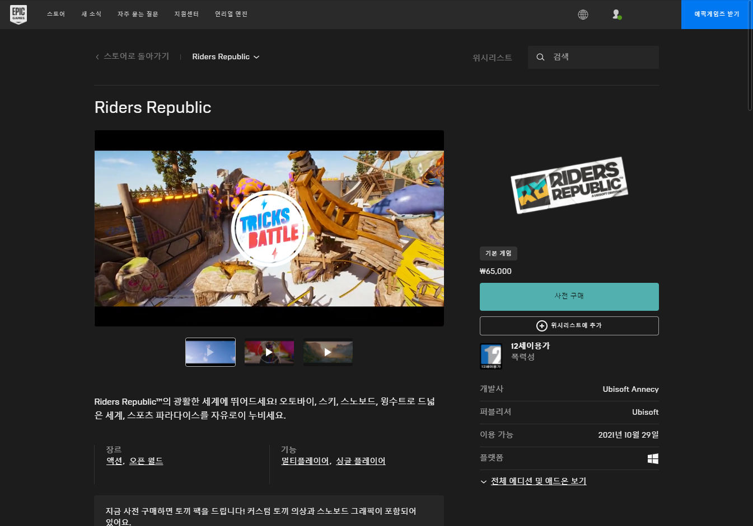Viewport: 753px width, 526px height.
Task: Open the user account icon
Action: pyautogui.click(x=616, y=15)
